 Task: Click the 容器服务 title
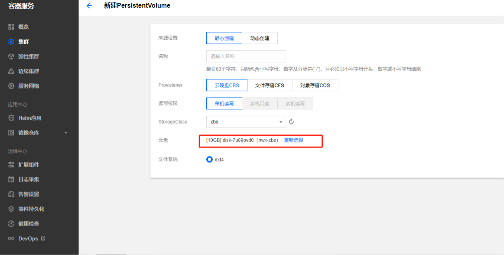21,6
